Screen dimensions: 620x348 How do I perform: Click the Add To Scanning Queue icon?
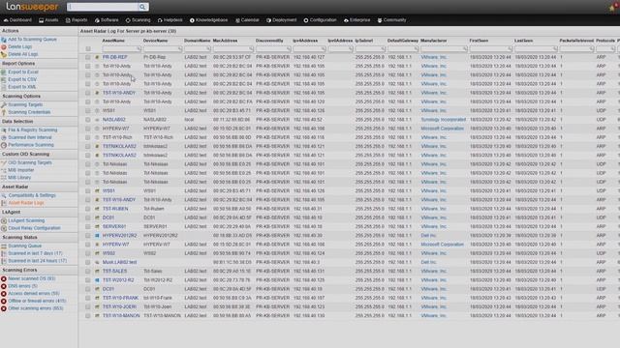(4, 40)
